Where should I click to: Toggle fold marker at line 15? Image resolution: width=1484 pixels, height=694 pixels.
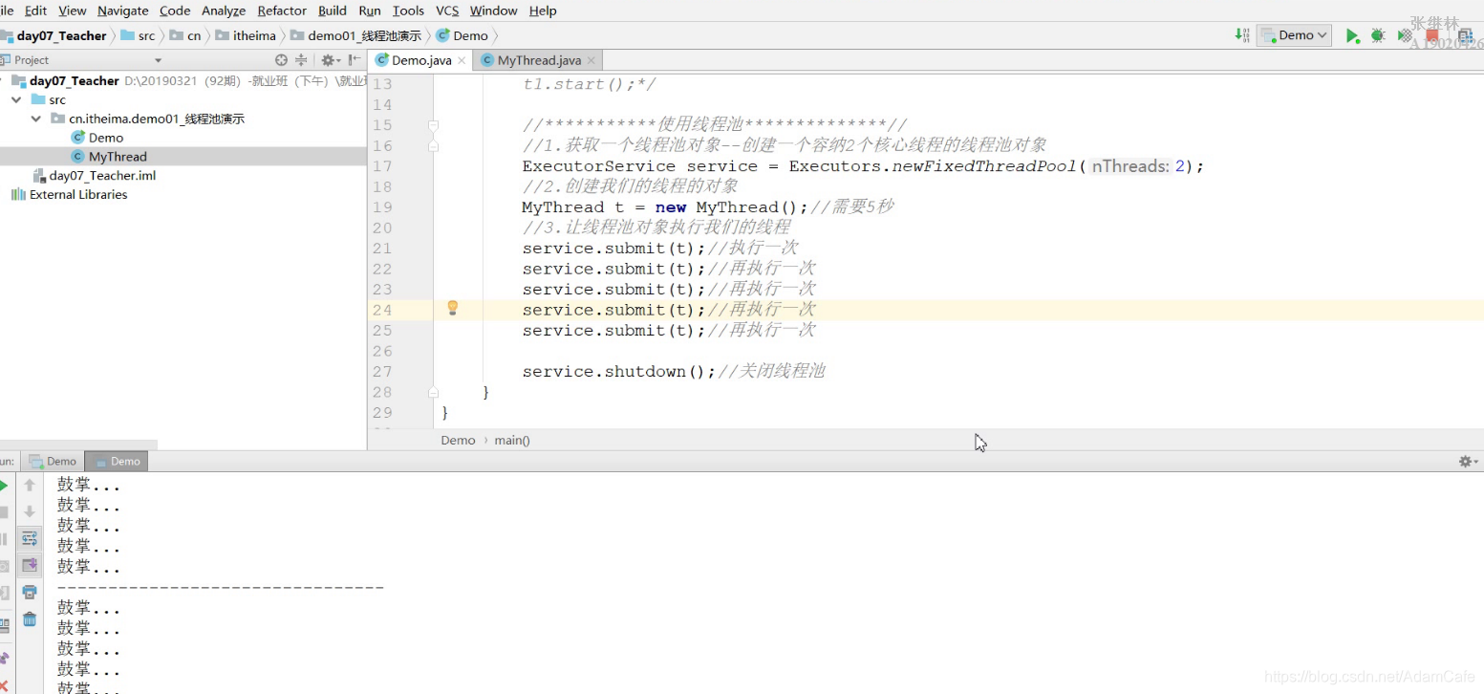pyautogui.click(x=433, y=125)
